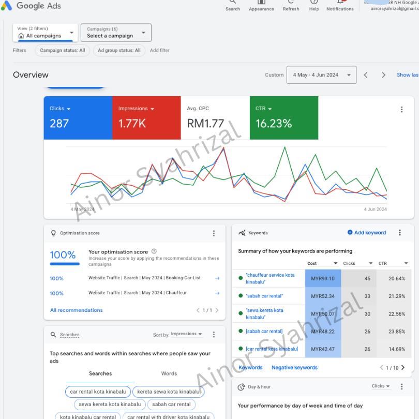Screen dimensions: 419x419
Task: Click the Add keyword button
Action: (367, 233)
